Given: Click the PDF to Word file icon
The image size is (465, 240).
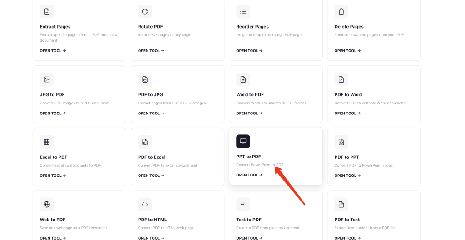Looking at the screenshot, I should coord(341,79).
